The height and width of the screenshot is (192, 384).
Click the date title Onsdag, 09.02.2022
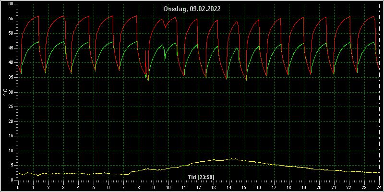[x=192, y=9]
